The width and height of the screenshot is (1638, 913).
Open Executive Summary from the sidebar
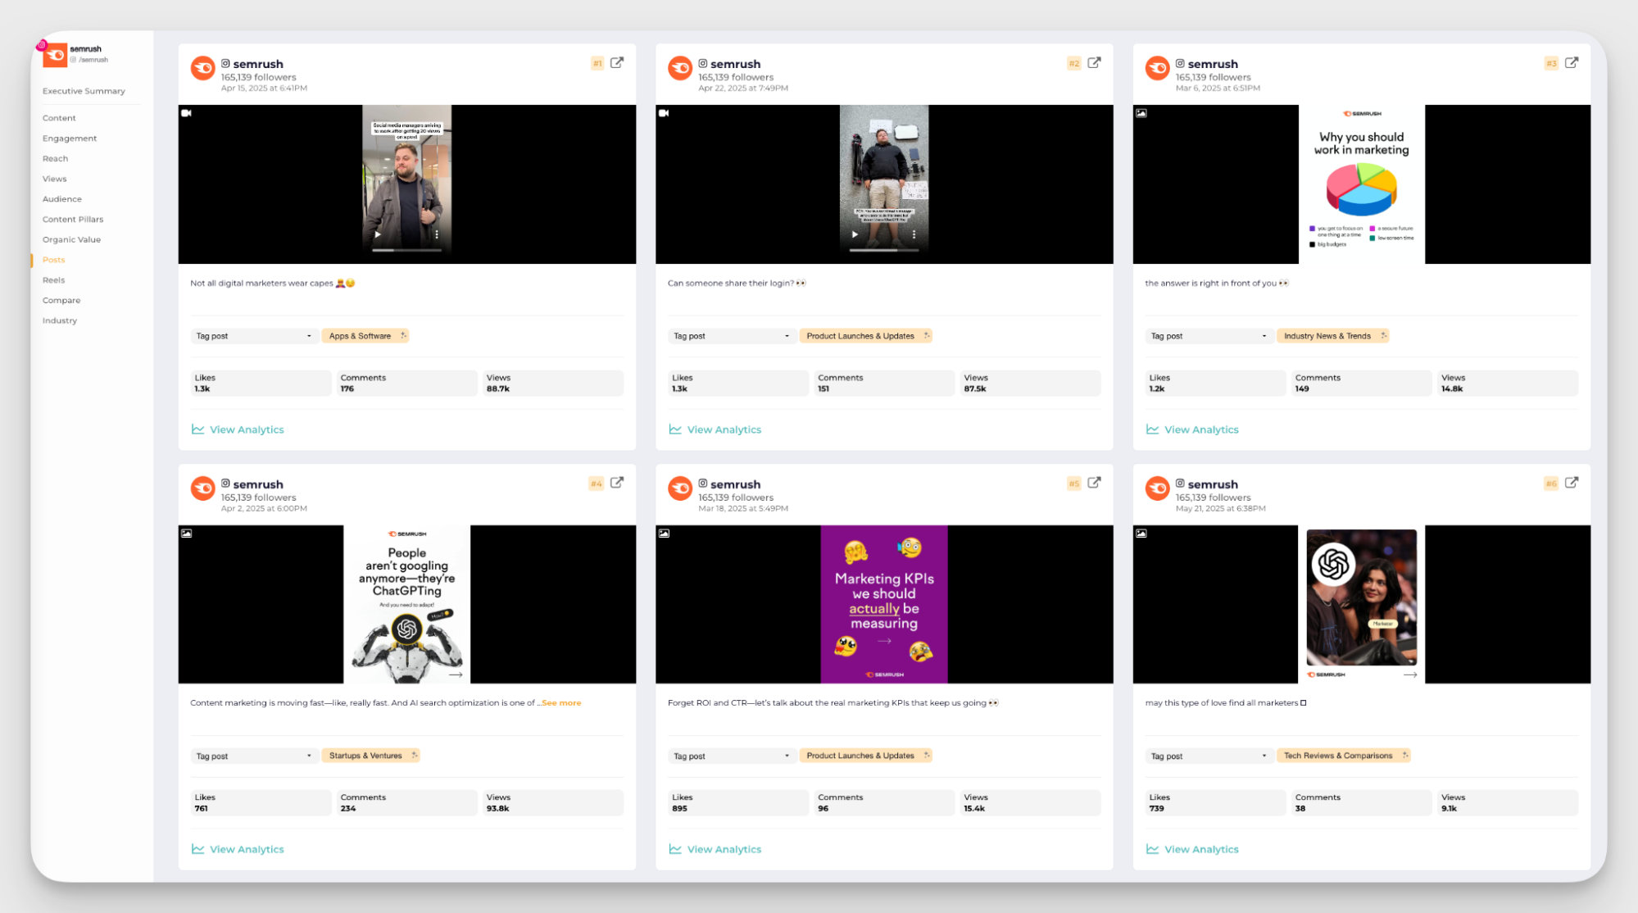tap(84, 90)
